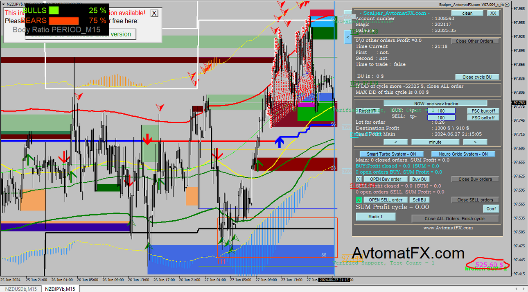Click the smiley face icon beside Scalper_AvtomatFX.com
The image size is (528, 292).
[508, 5]
